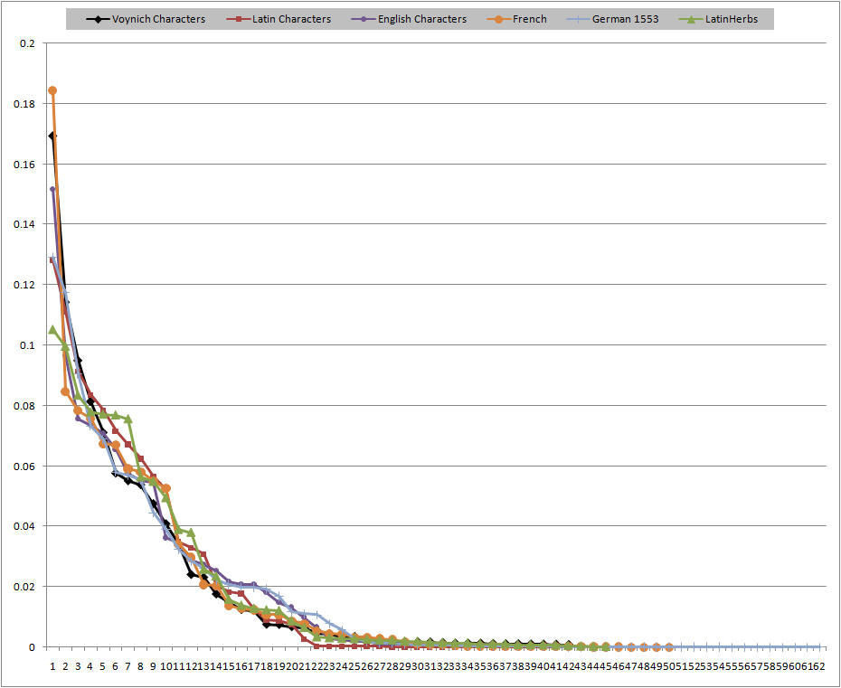Click the 0 label on vertical axis

coord(33,647)
